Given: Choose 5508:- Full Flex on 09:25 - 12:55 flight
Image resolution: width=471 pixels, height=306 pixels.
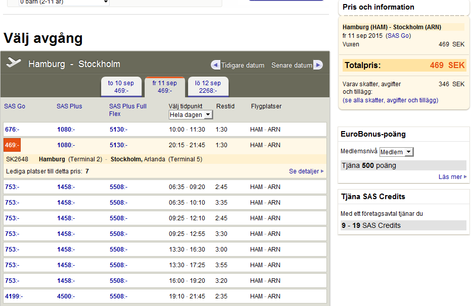Looking at the screenshot, I should coord(118,234).
